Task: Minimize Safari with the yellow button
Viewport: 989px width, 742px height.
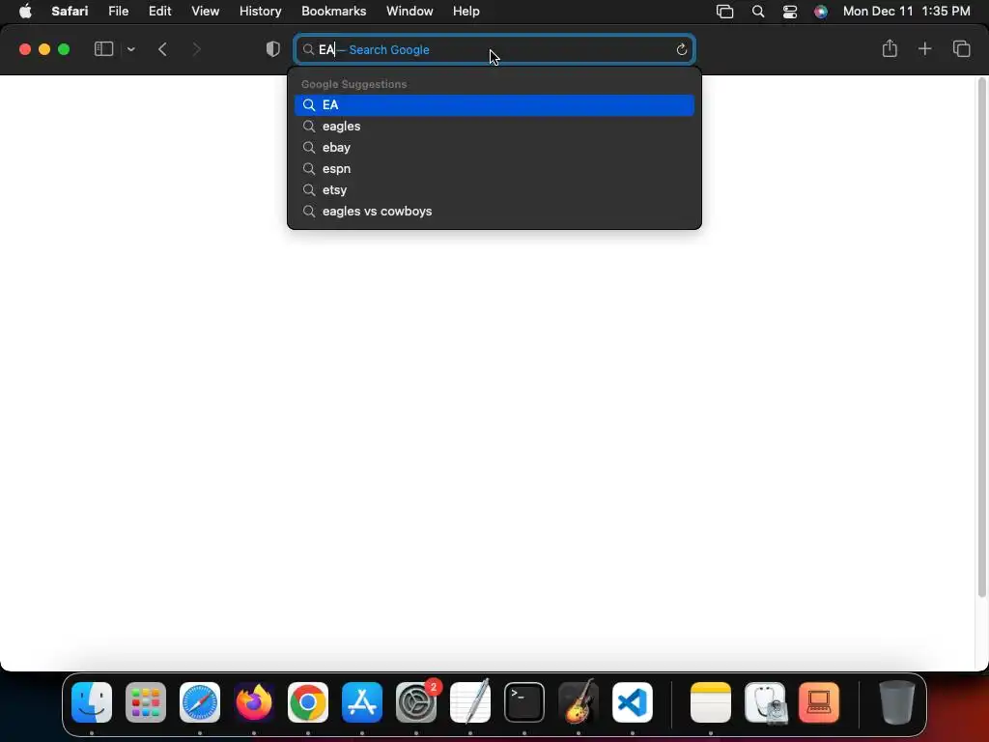Action: pos(44,49)
